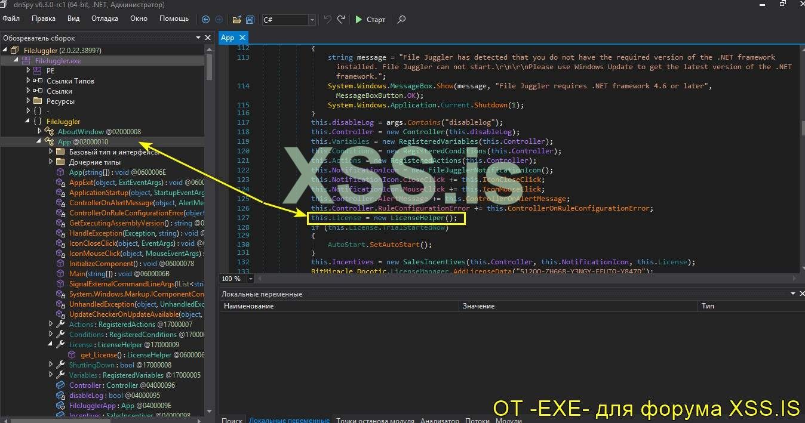Select the get_License getter method
The width and height of the screenshot is (805, 423).
[x=142, y=354]
